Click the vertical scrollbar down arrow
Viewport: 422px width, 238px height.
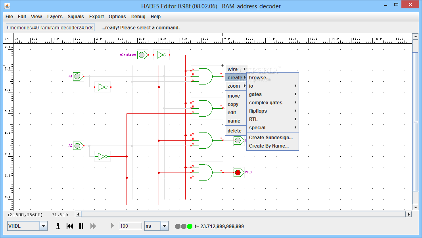(415, 207)
